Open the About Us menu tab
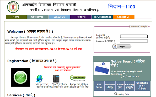 point(60,17)
